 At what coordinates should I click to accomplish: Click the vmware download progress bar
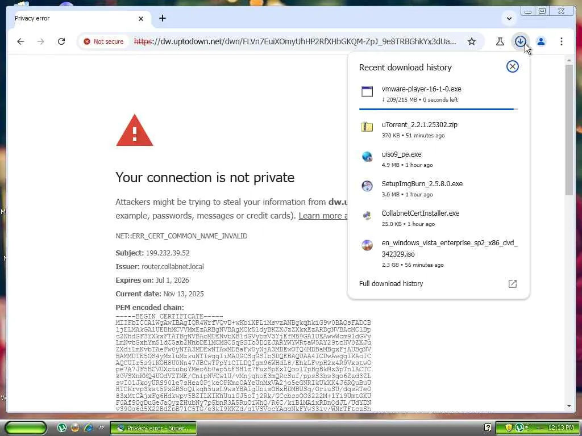point(438,110)
